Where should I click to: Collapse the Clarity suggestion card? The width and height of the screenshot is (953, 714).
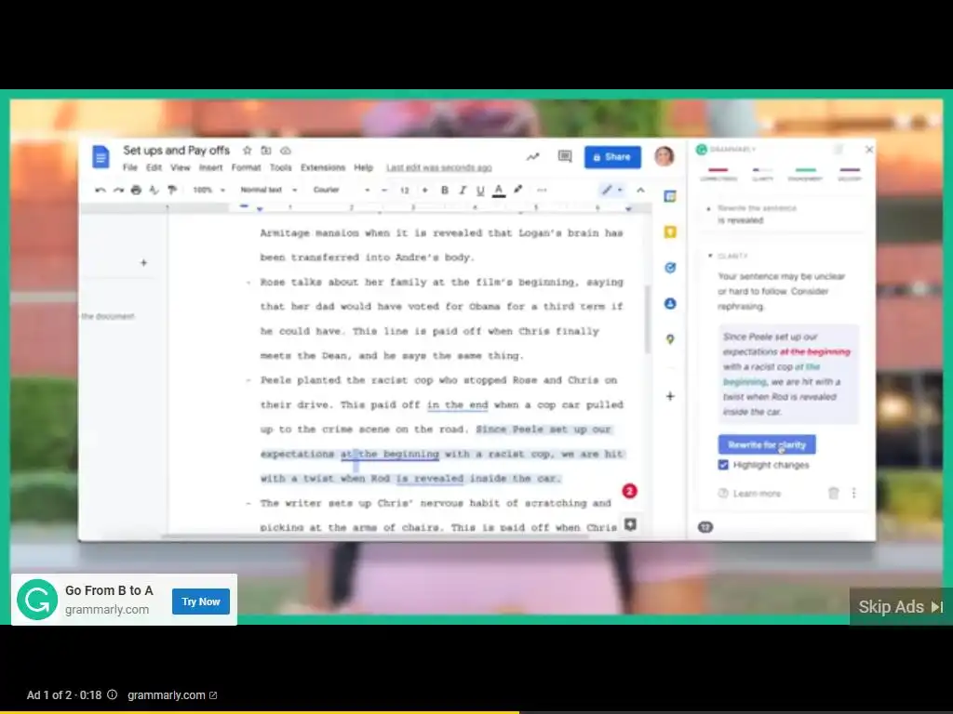coord(710,256)
